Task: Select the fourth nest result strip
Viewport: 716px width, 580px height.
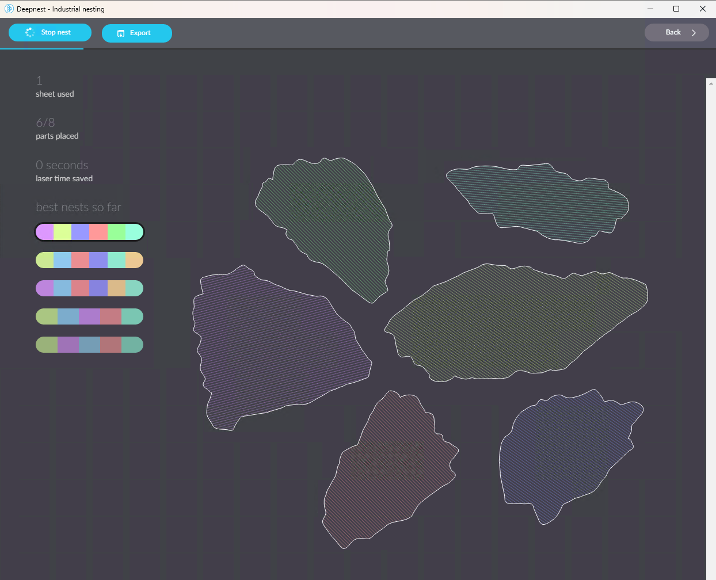Action: point(89,316)
